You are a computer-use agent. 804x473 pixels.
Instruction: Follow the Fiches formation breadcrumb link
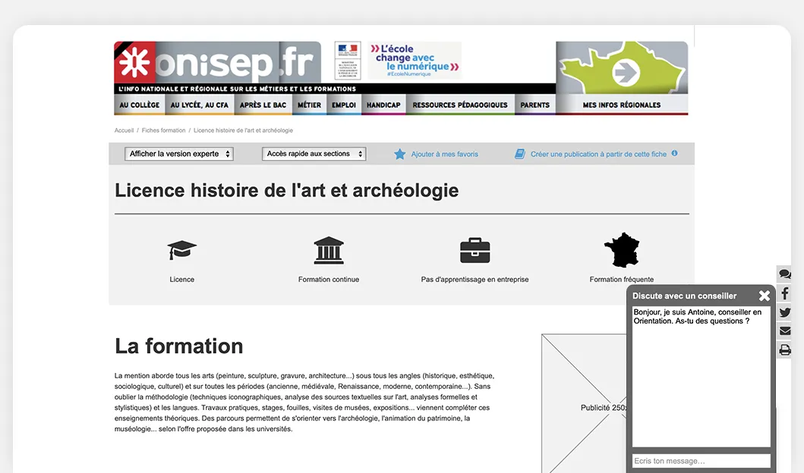point(162,130)
